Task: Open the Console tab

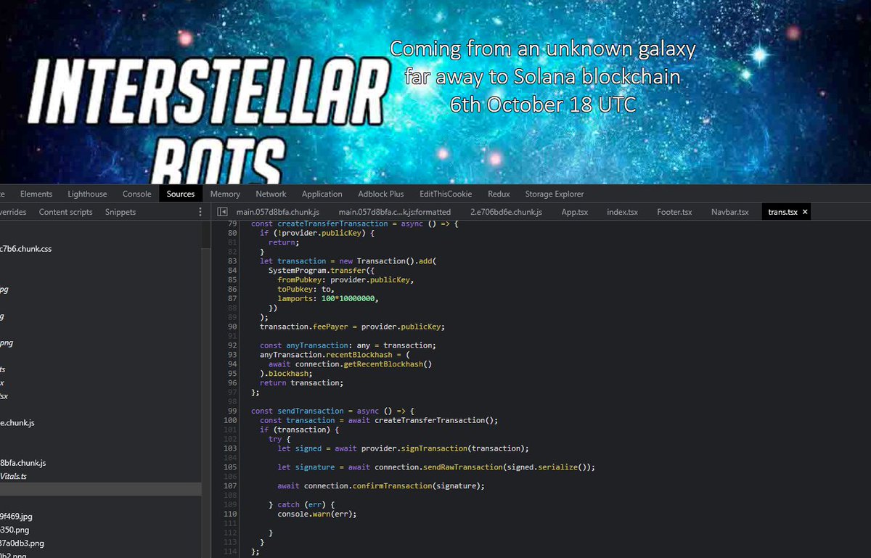Action: [136, 194]
